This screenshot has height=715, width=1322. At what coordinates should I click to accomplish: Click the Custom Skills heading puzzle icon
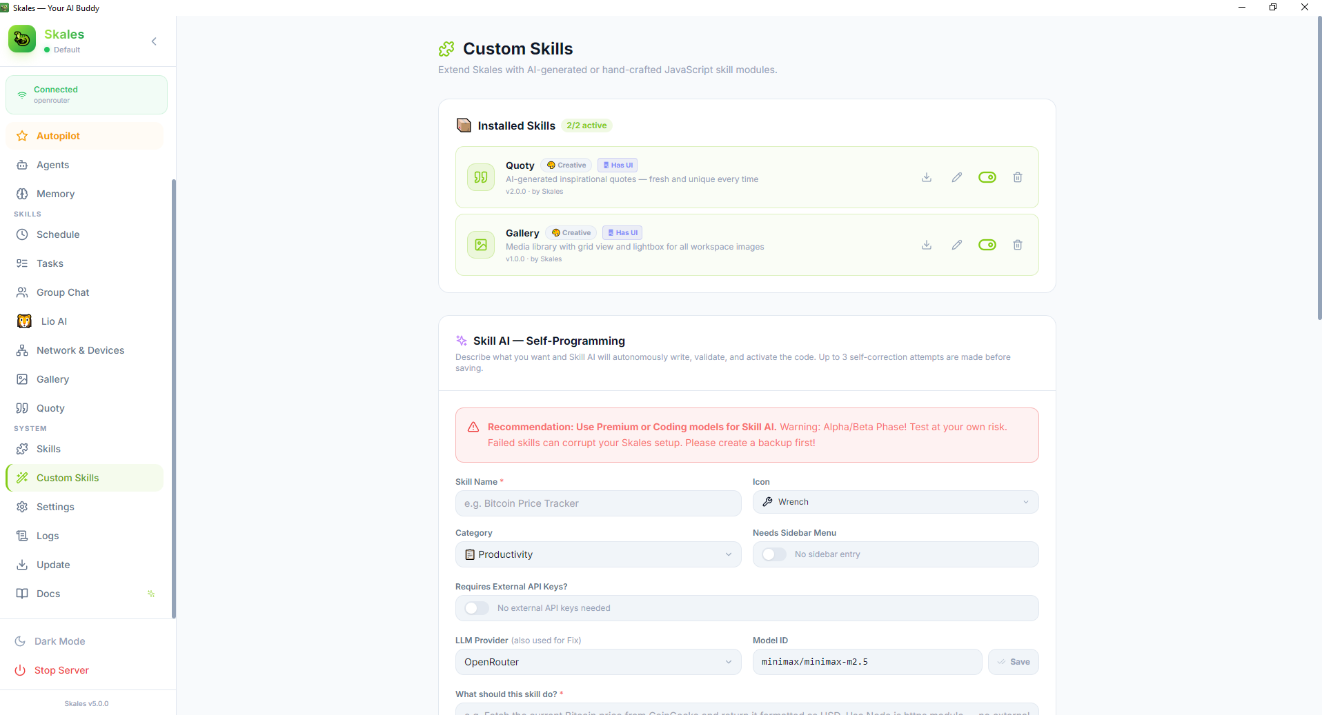[x=446, y=49]
